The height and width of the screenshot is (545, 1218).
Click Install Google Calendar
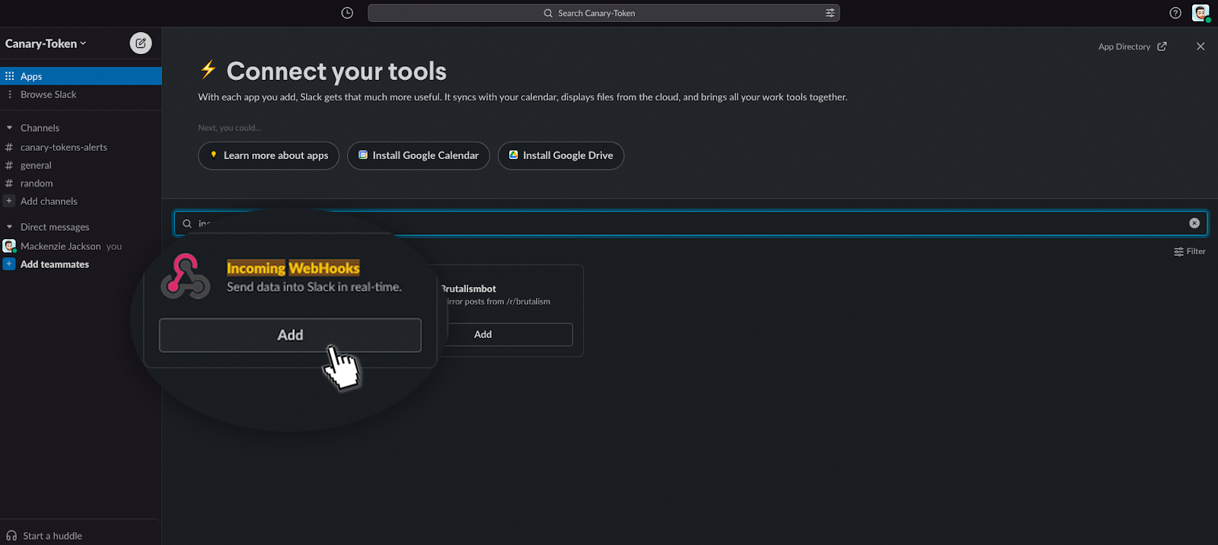419,155
